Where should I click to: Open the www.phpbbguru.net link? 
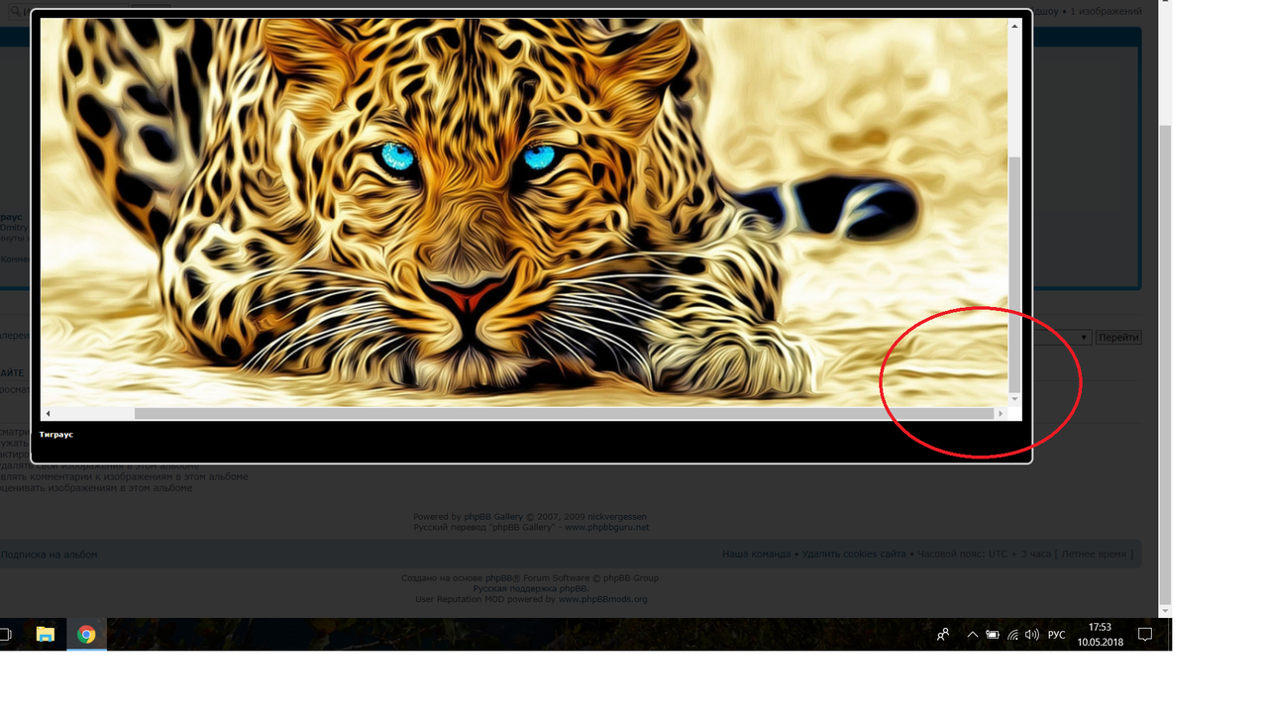[x=607, y=528]
